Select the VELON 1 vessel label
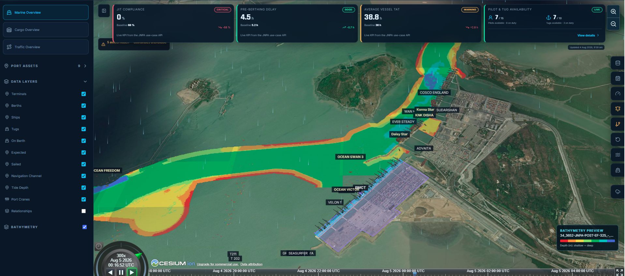Screen dimensions: 625x276 tap(335, 202)
